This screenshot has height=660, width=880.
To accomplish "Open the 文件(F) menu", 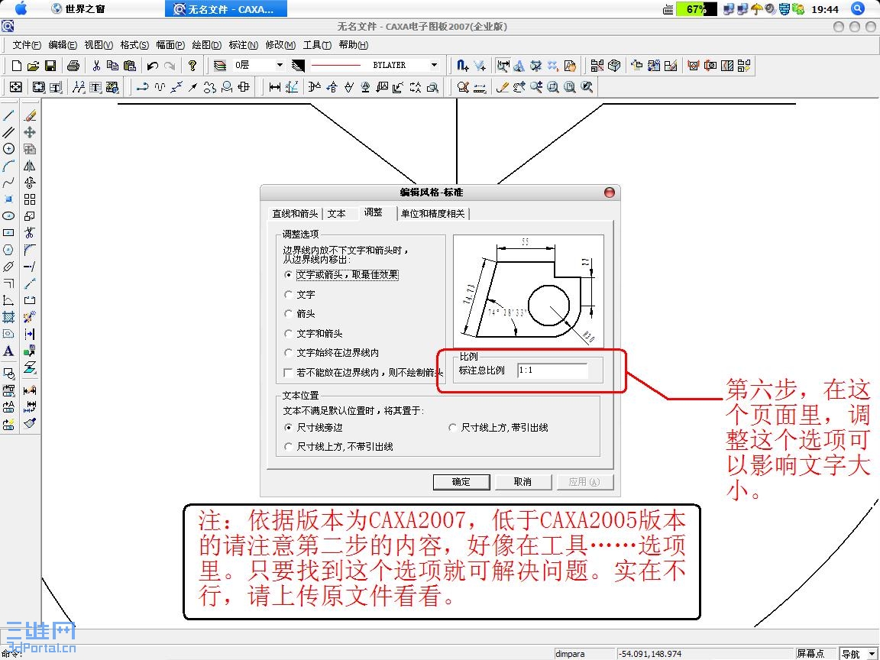I will tap(27, 45).
